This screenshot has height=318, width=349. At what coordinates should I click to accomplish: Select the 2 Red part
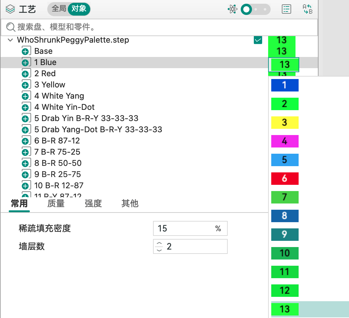click(45, 73)
